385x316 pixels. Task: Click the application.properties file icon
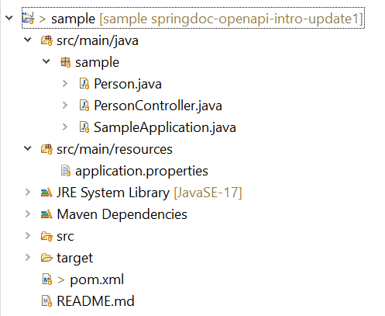pos(66,171)
